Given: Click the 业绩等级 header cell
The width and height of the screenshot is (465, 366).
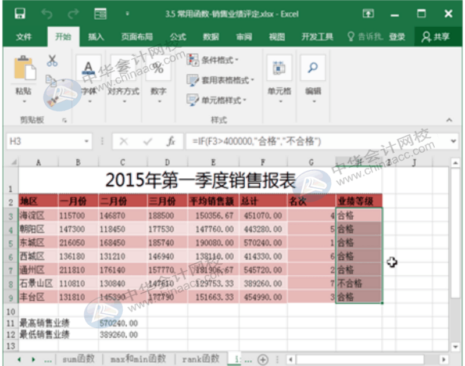Looking at the screenshot, I should (359, 202).
